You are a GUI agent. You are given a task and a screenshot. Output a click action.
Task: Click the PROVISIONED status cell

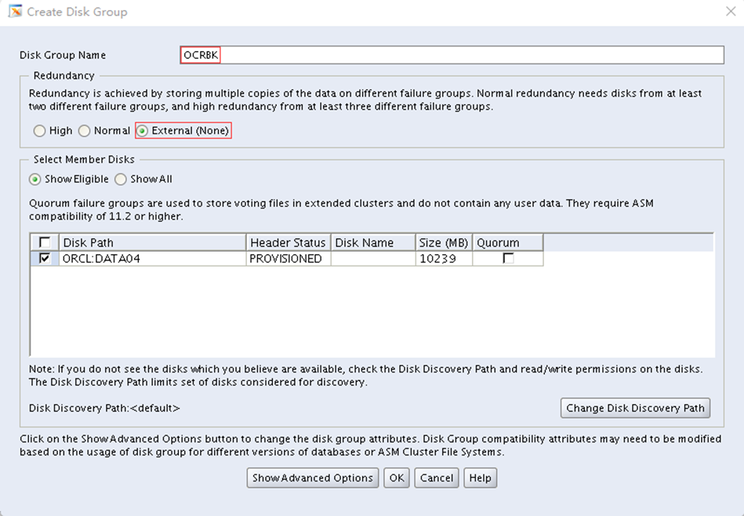288,259
